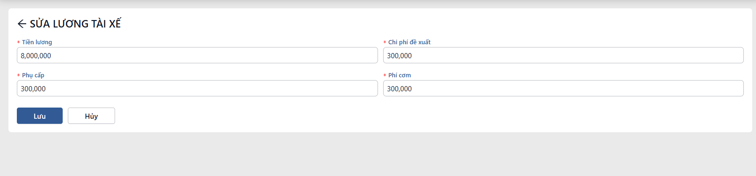
Task: Click the red asterisk beside Chi phí đề xuất
Action: (385, 43)
